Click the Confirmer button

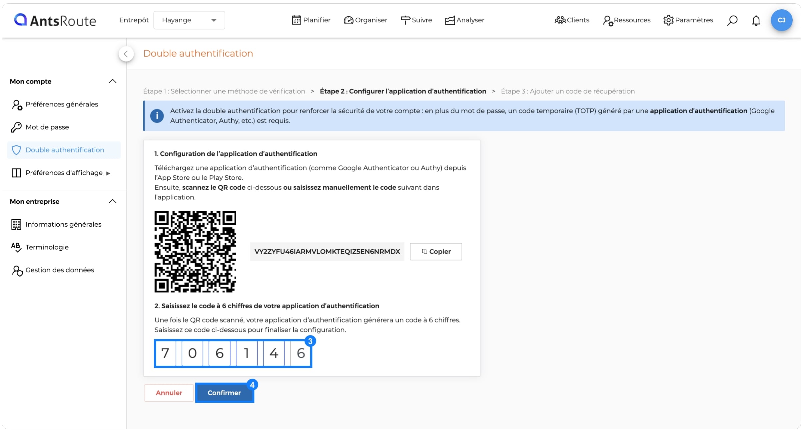click(224, 393)
